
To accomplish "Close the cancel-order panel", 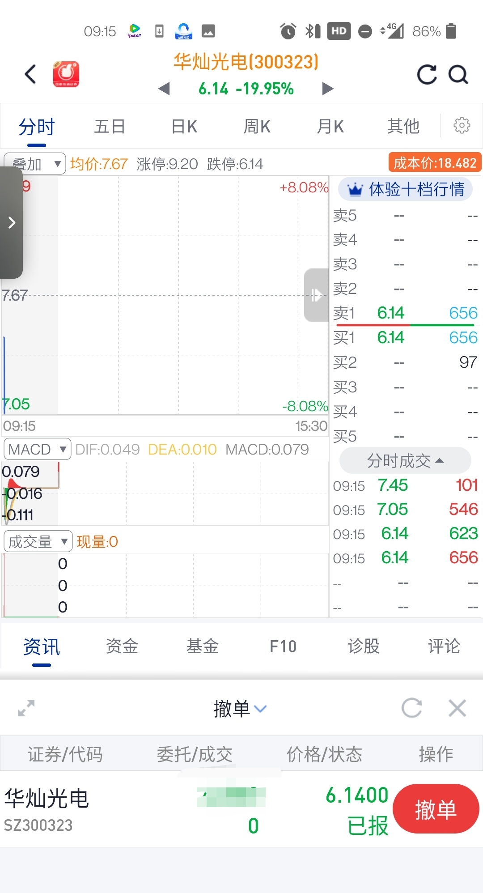I will tap(457, 708).
